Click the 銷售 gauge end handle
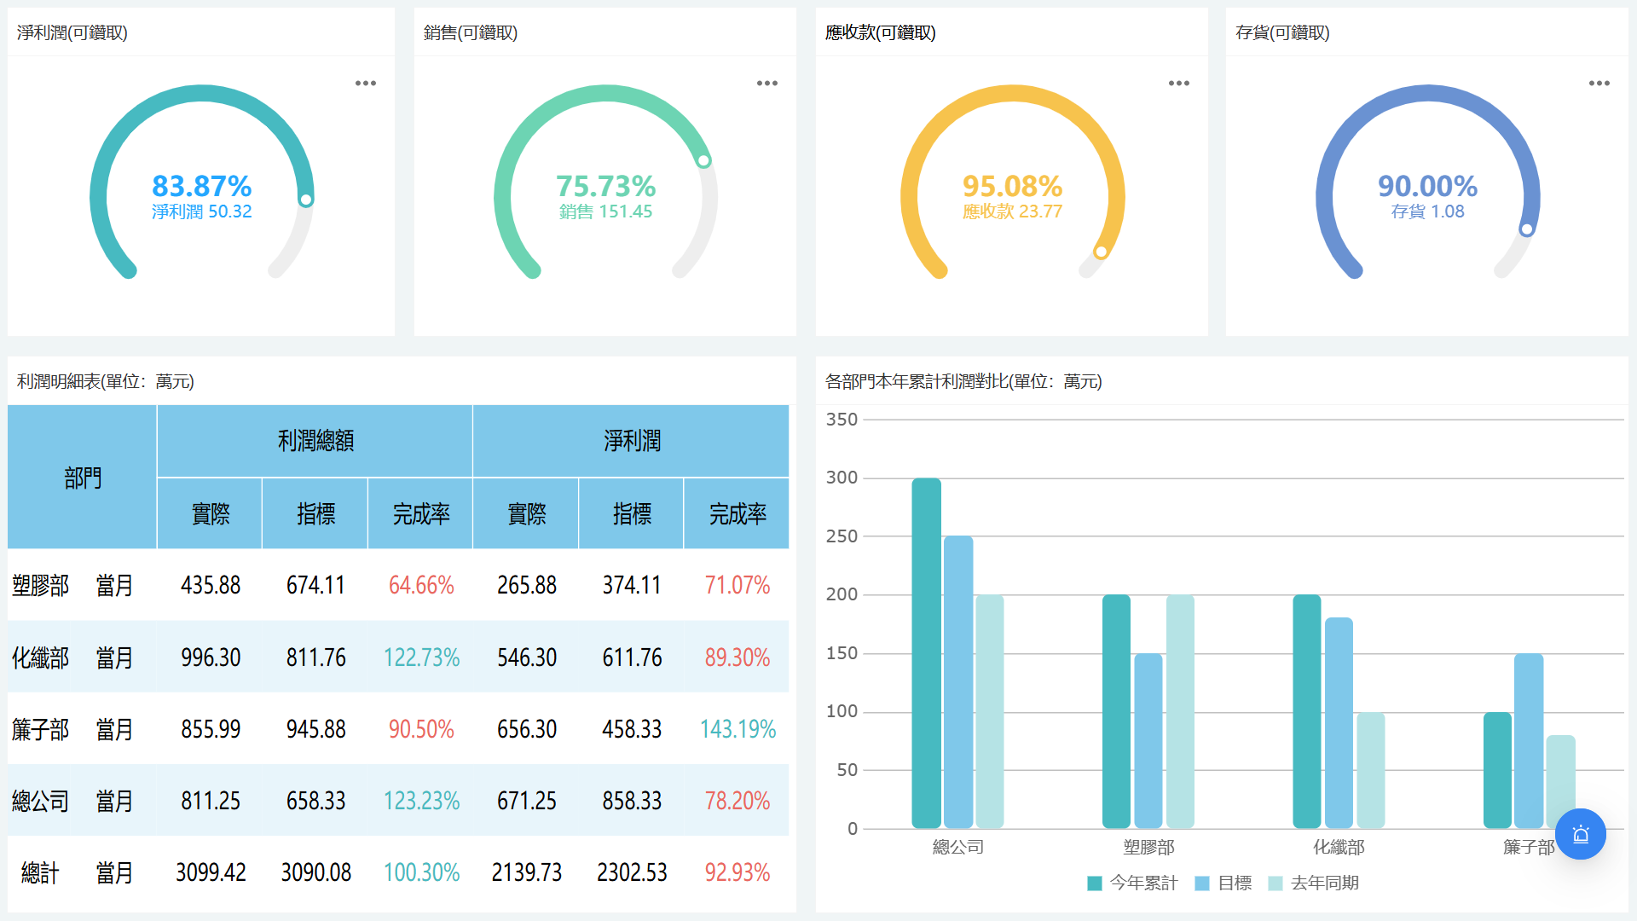 703,160
